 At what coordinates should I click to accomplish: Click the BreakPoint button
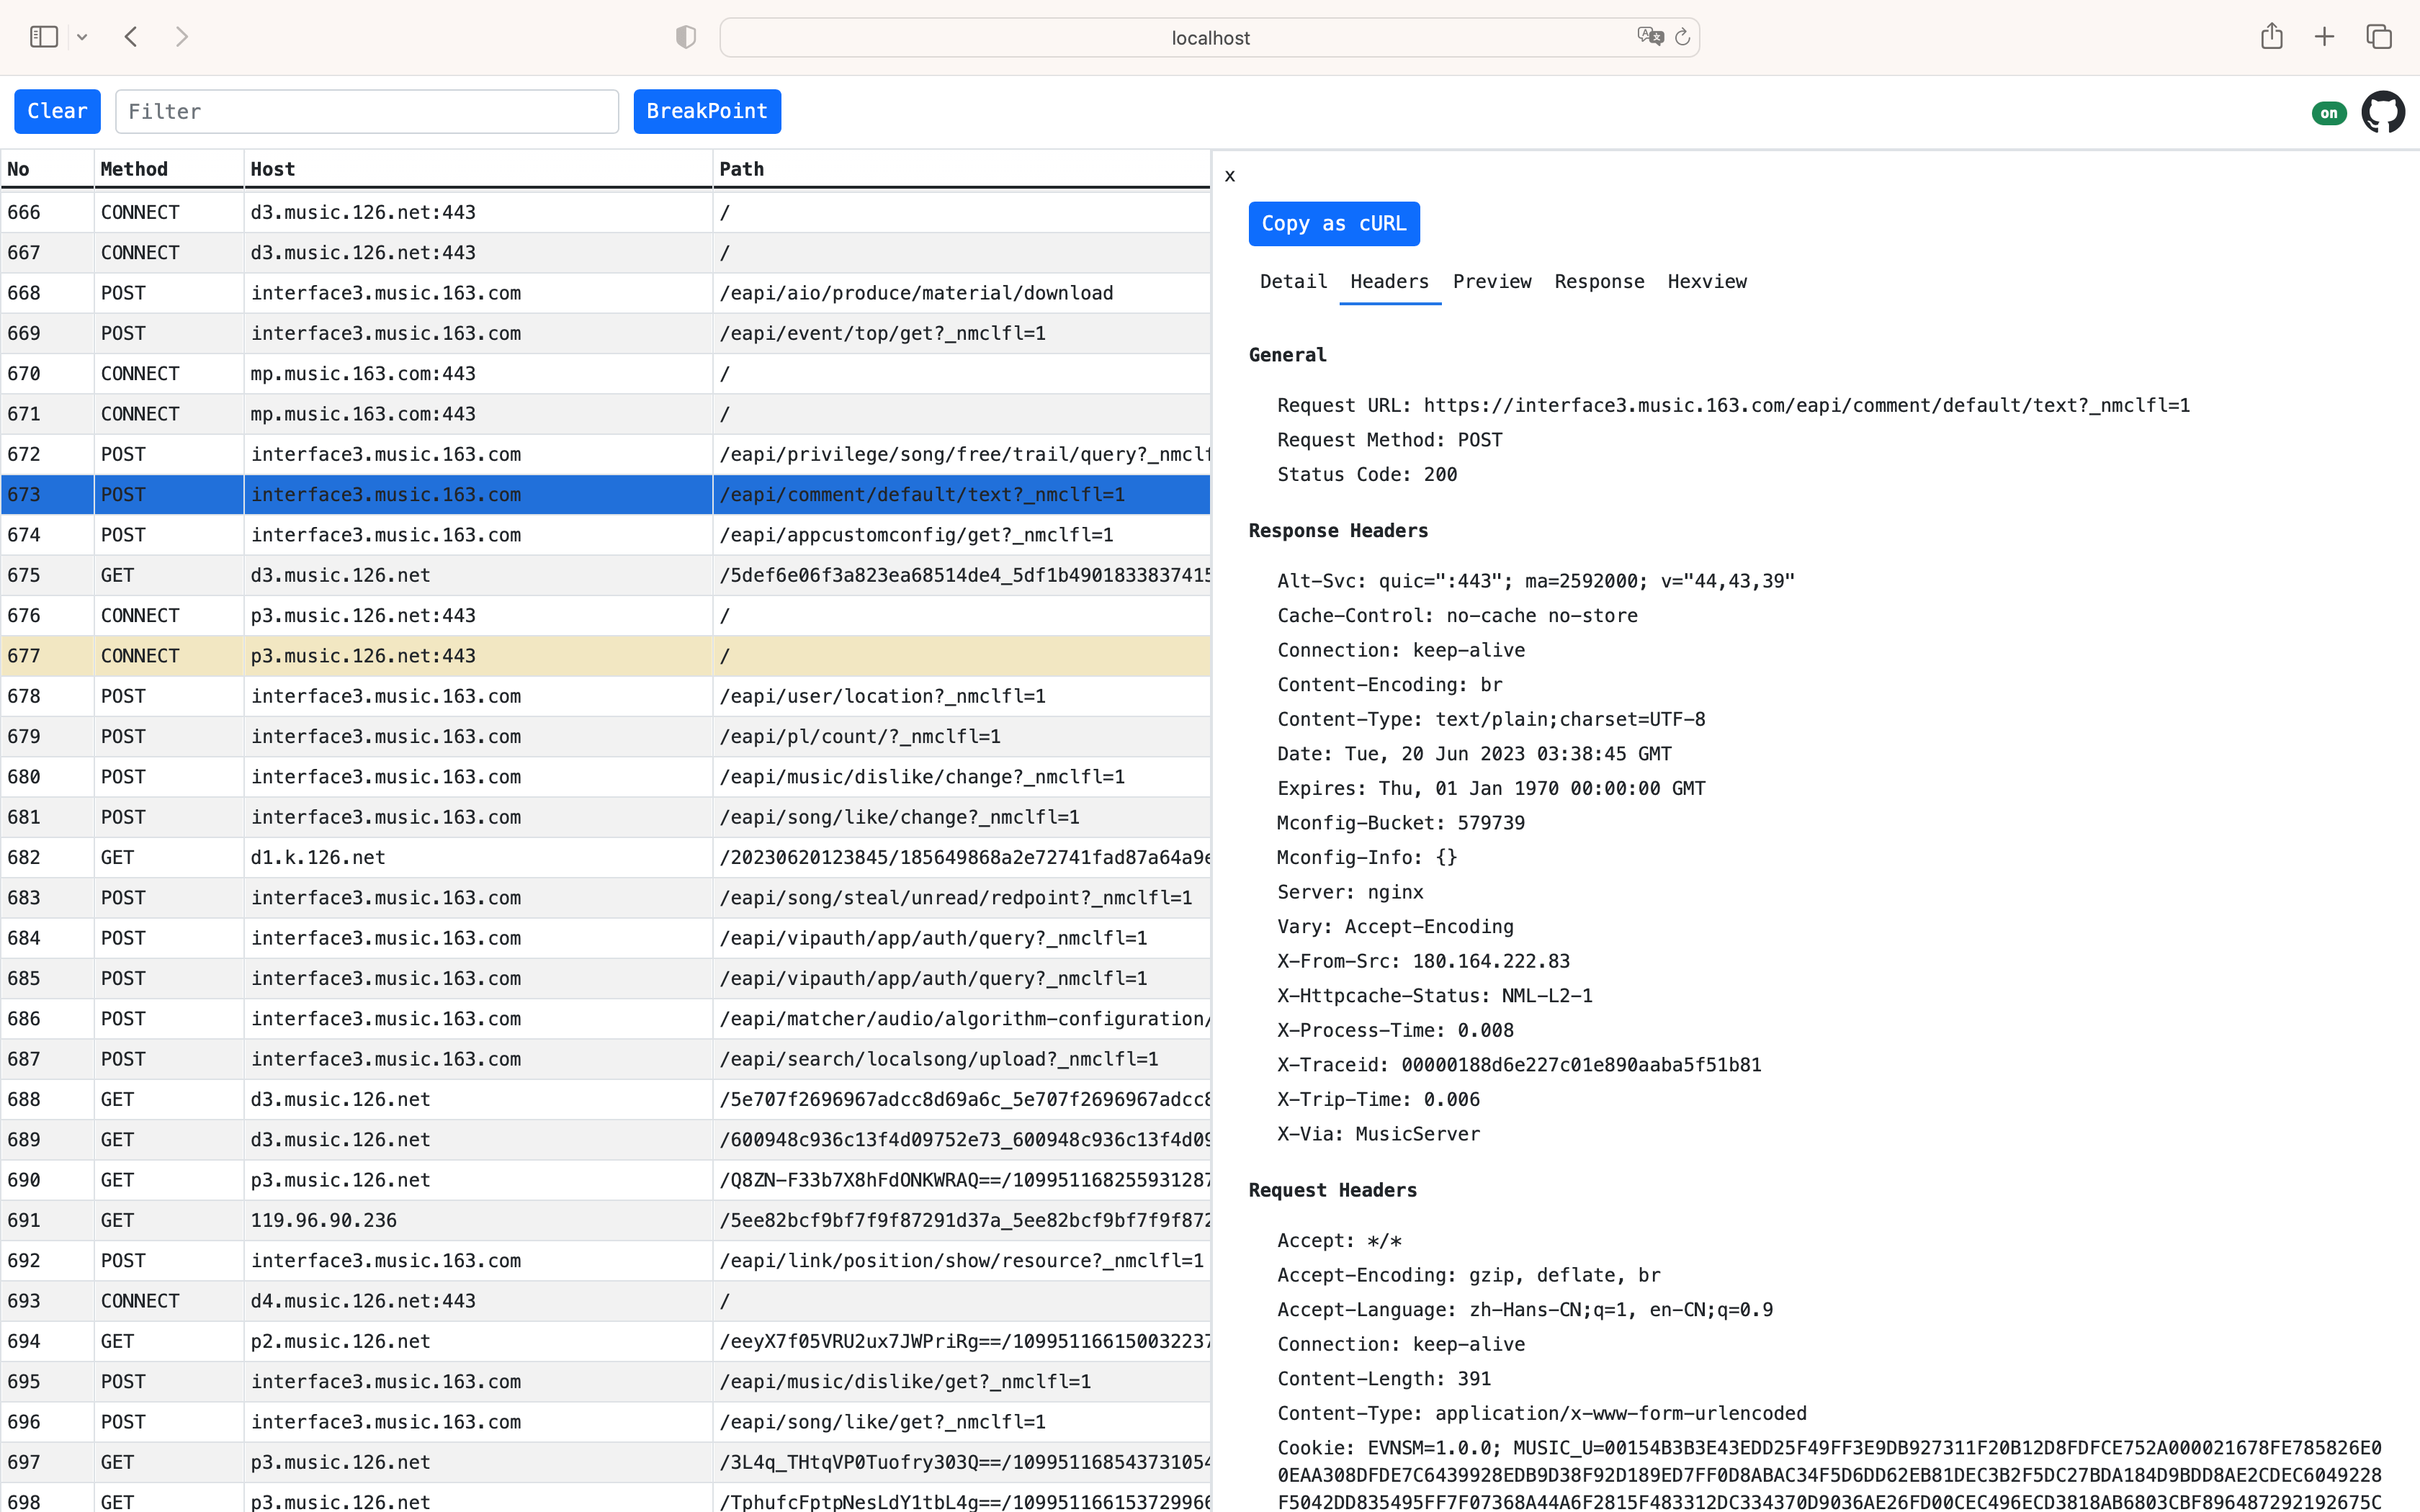[706, 111]
